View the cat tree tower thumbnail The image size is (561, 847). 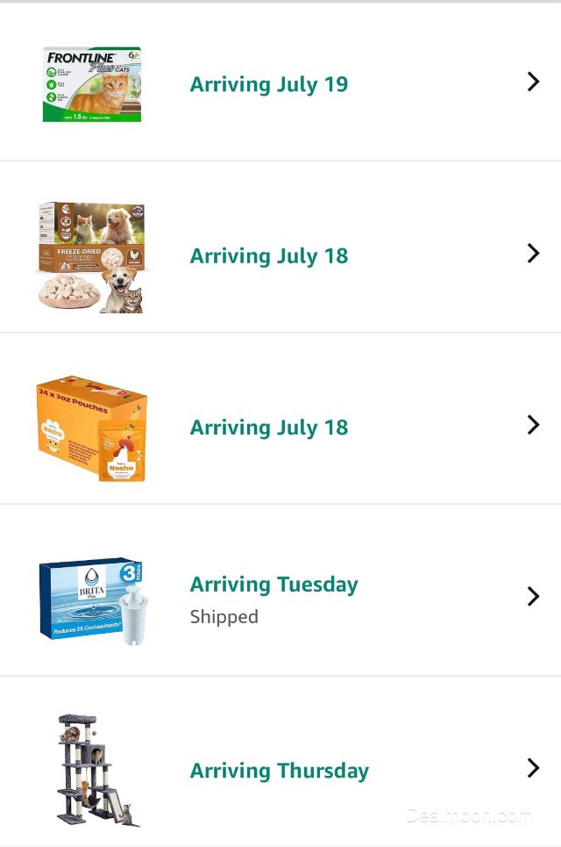point(91,768)
